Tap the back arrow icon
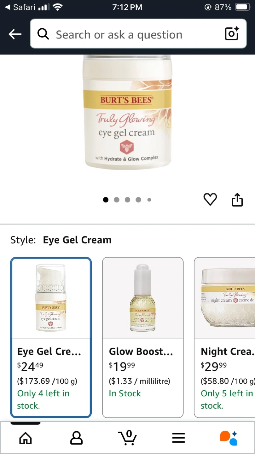 pos(15,34)
